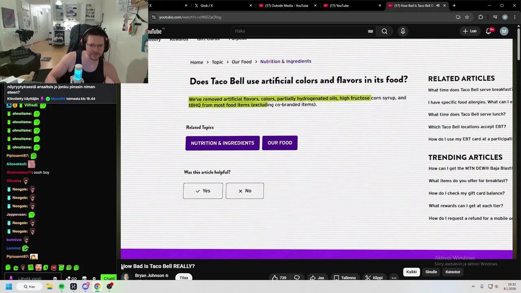Close the Grok / X tab

tap(251, 6)
